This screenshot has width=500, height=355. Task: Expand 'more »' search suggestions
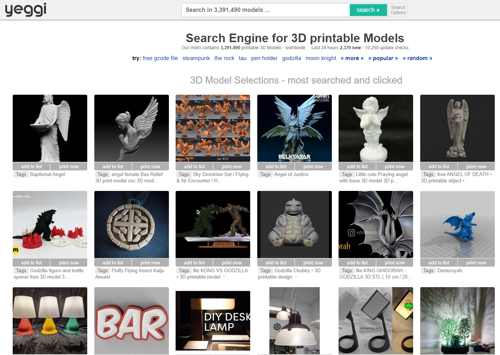(352, 58)
